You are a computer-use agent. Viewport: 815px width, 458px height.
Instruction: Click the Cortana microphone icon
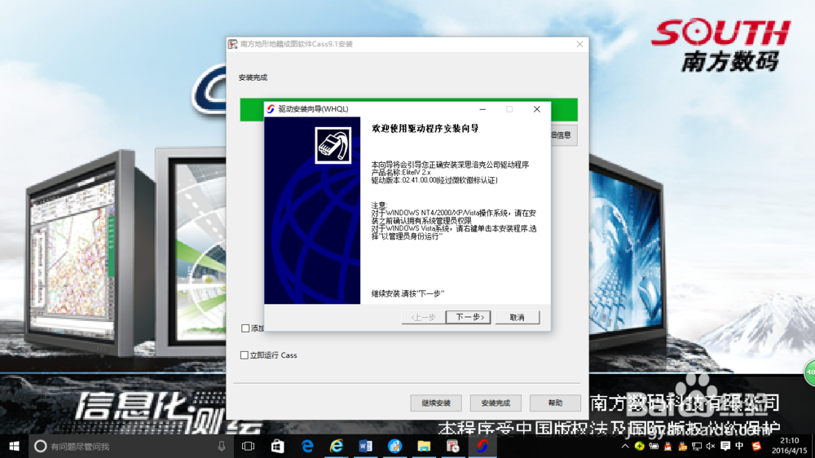pos(222,446)
